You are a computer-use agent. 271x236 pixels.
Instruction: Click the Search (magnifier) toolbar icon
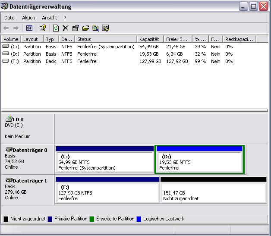pos(95,28)
